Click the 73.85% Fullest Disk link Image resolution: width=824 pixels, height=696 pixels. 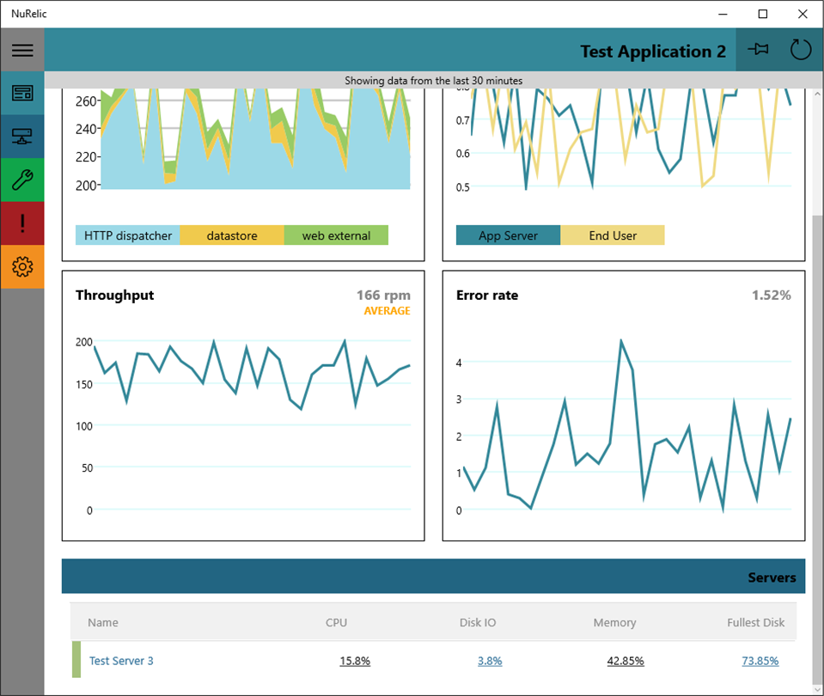[760, 661]
